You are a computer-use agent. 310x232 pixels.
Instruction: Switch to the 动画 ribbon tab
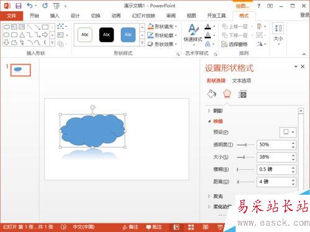(116, 16)
